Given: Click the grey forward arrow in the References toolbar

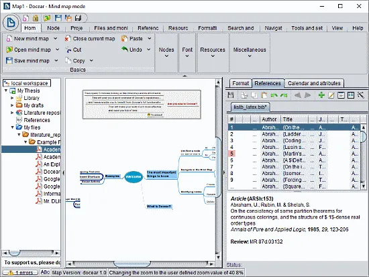Looking at the screenshot, I should coord(307,95).
